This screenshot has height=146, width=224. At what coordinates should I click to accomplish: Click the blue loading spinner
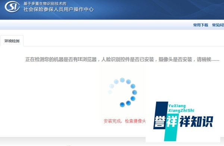(122, 92)
